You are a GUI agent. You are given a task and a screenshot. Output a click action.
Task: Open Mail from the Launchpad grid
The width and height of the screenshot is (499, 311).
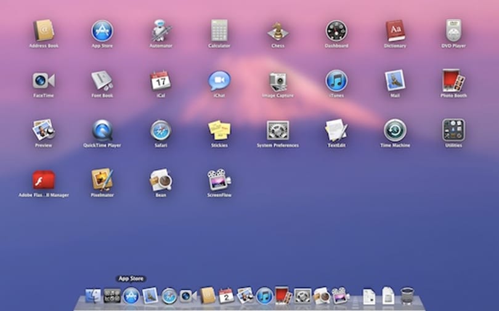pos(395,81)
